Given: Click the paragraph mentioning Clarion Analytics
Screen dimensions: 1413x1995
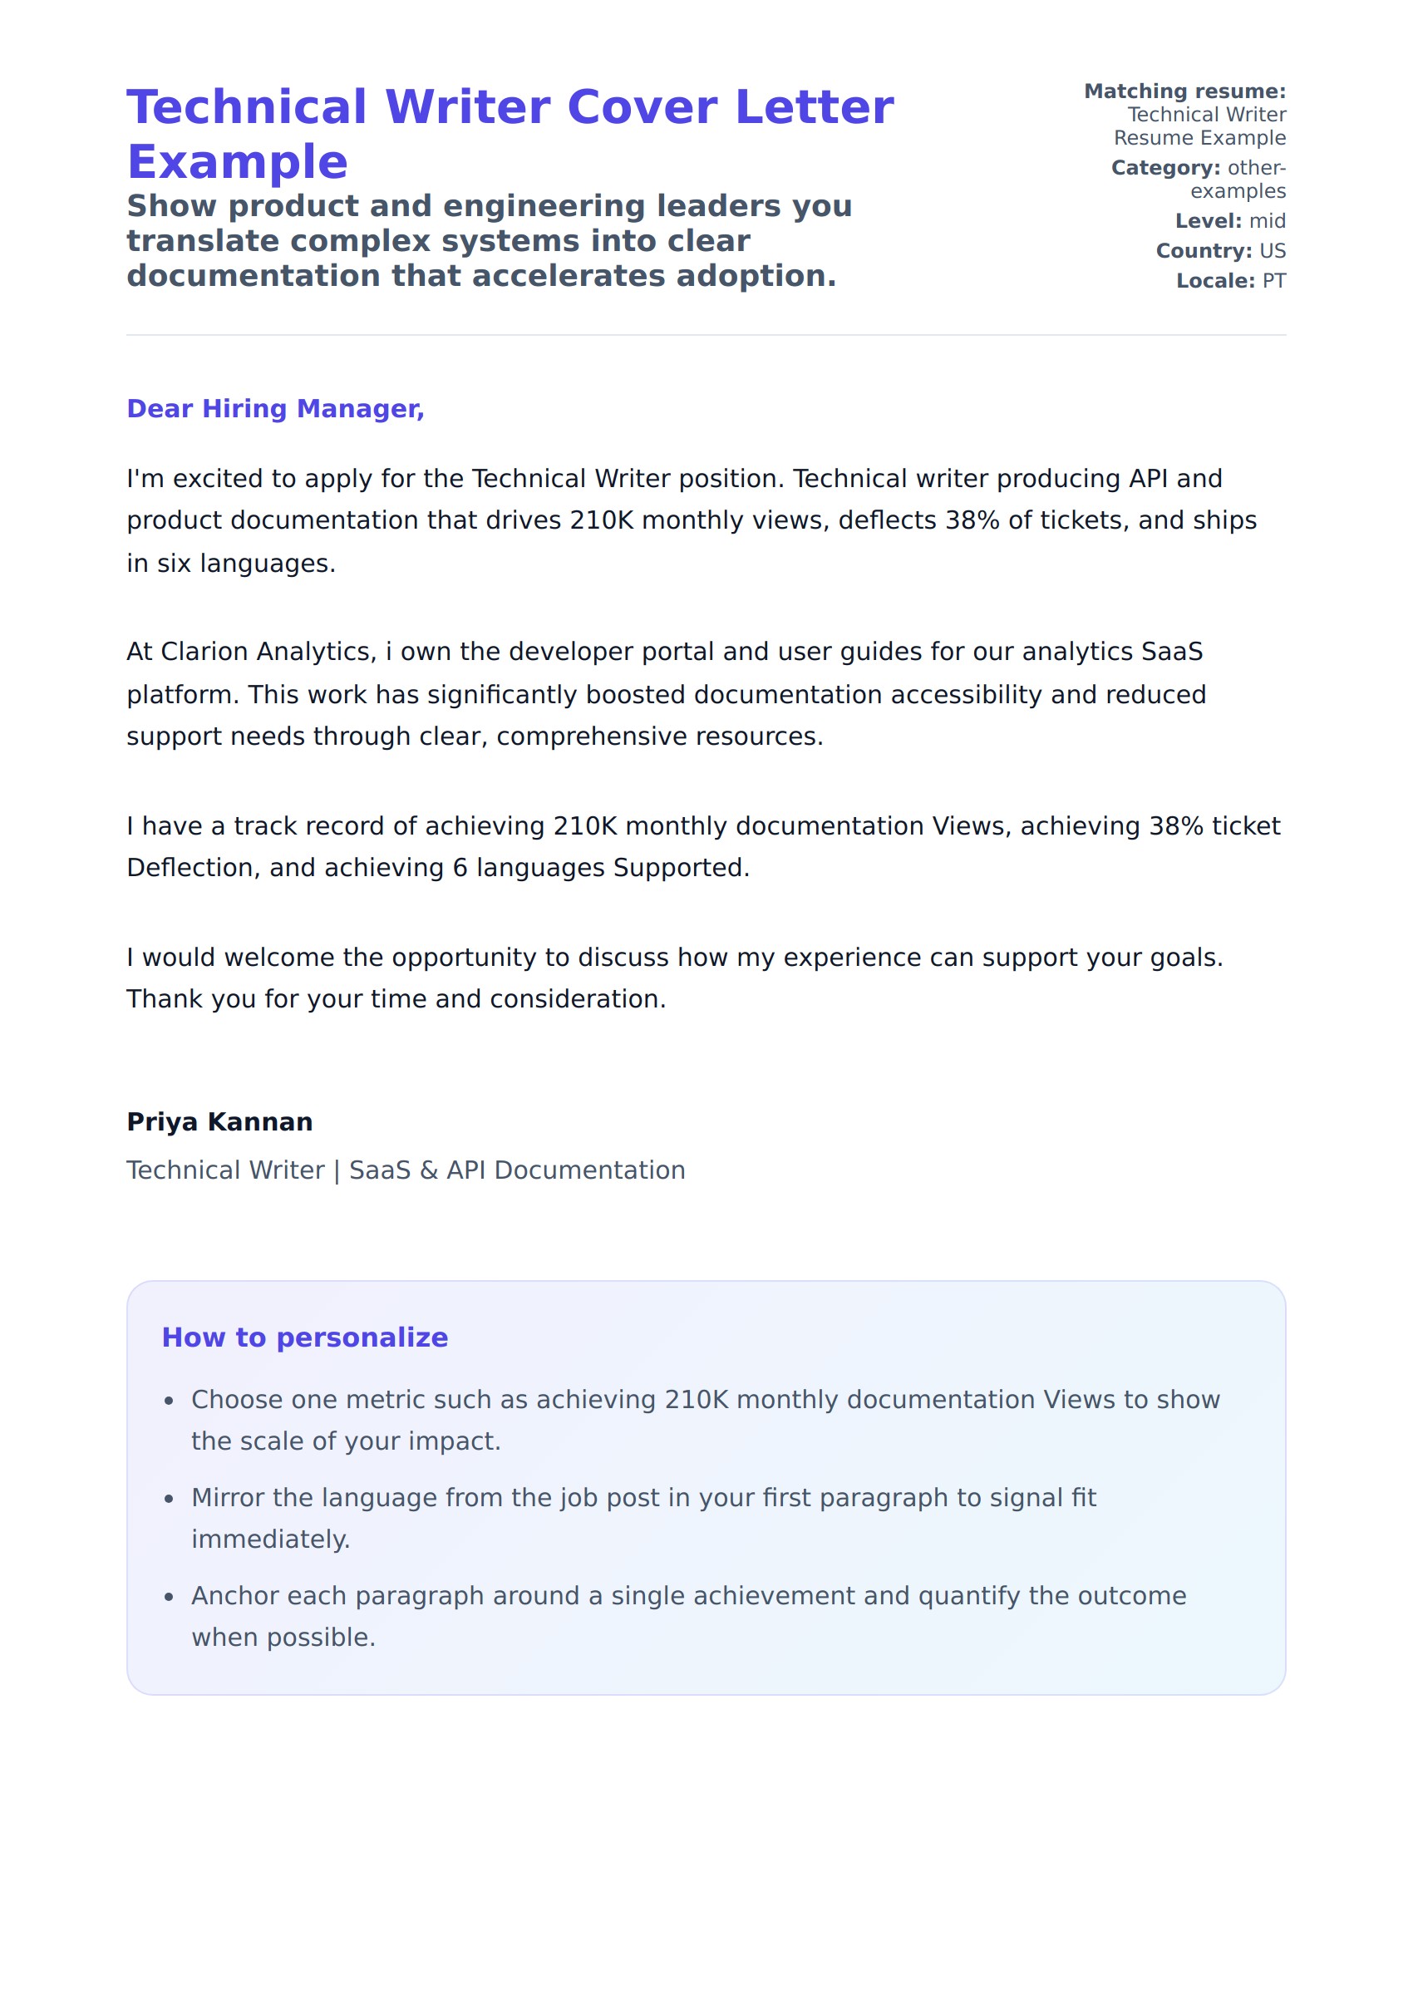Looking at the screenshot, I should click(666, 693).
